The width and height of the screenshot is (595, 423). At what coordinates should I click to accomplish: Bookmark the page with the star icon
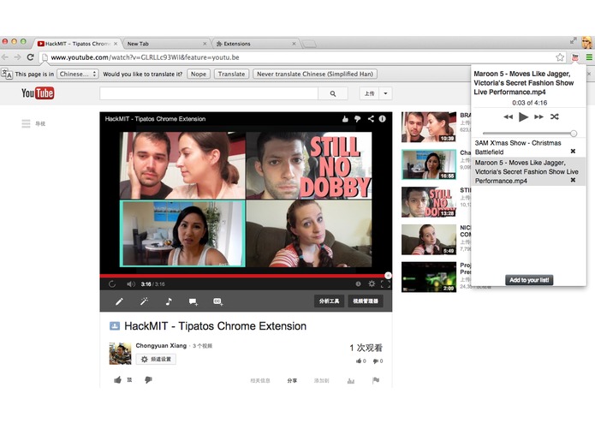[560, 57]
